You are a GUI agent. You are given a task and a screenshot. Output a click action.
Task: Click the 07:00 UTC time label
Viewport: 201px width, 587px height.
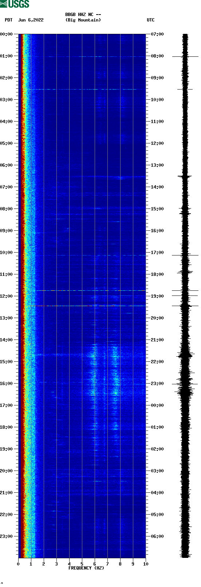[157, 34]
